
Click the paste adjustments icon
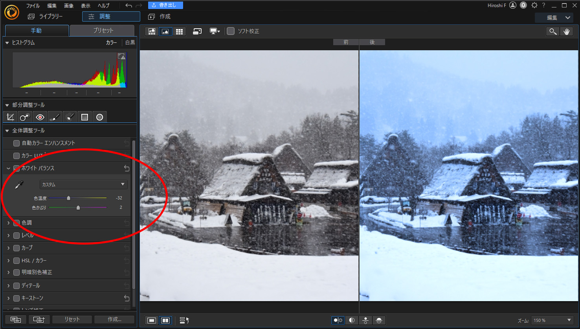39,320
